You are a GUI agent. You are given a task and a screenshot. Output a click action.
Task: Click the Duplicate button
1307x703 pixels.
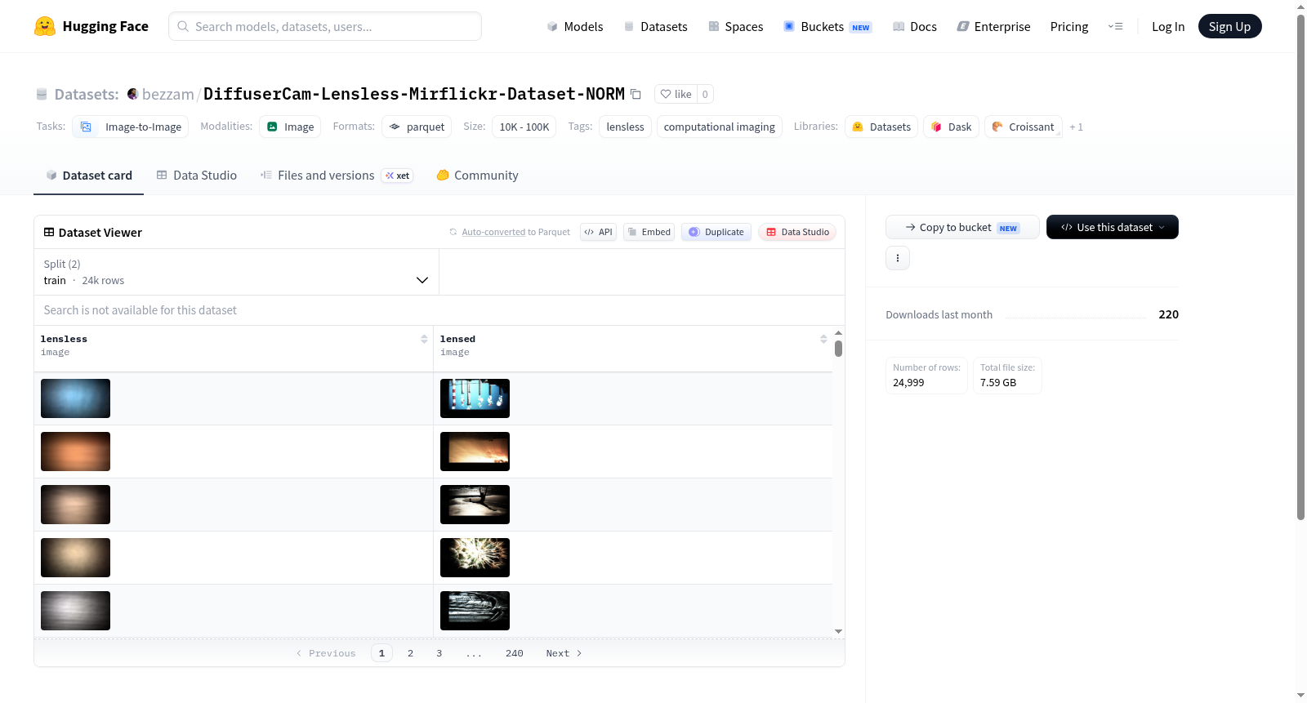pos(716,232)
